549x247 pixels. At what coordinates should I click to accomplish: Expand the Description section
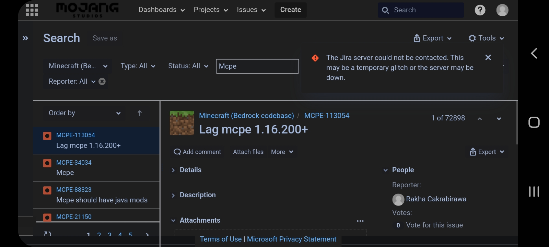click(x=173, y=195)
